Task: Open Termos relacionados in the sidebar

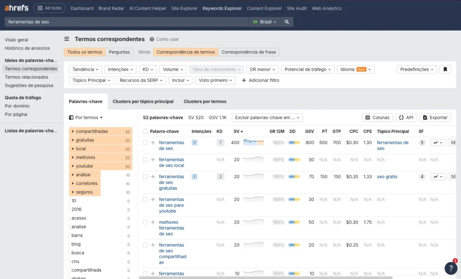Action: [27, 77]
